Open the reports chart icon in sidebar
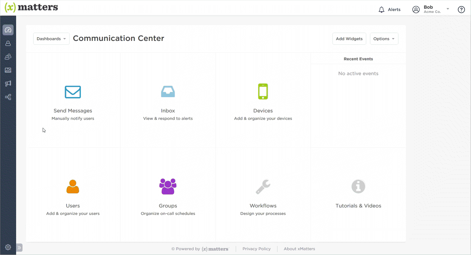471x255 pixels. click(8, 70)
